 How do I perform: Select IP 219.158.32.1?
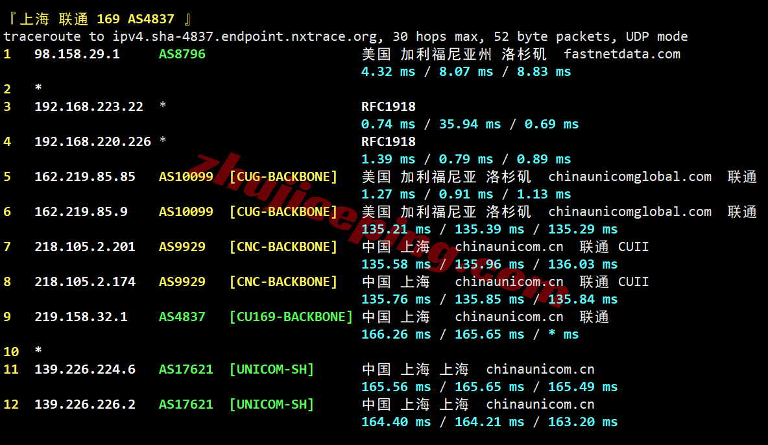coord(81,317)
